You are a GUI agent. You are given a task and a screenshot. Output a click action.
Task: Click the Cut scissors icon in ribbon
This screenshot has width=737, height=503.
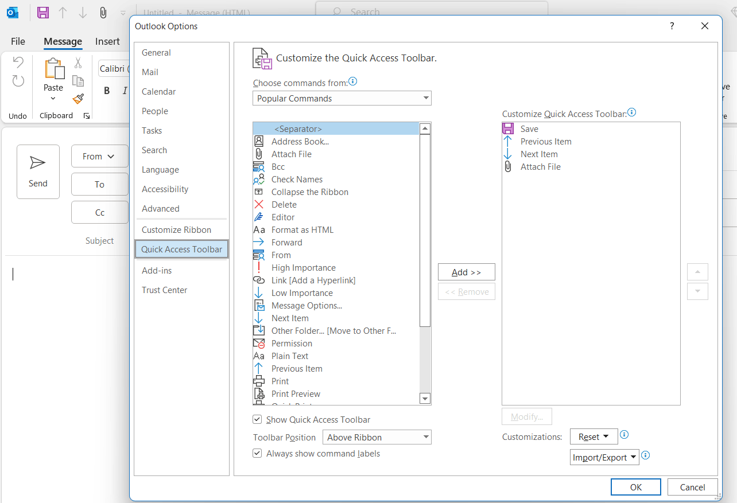(78, 63)
